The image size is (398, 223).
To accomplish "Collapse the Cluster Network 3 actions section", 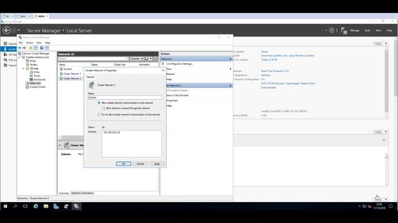I will [230, 85].
